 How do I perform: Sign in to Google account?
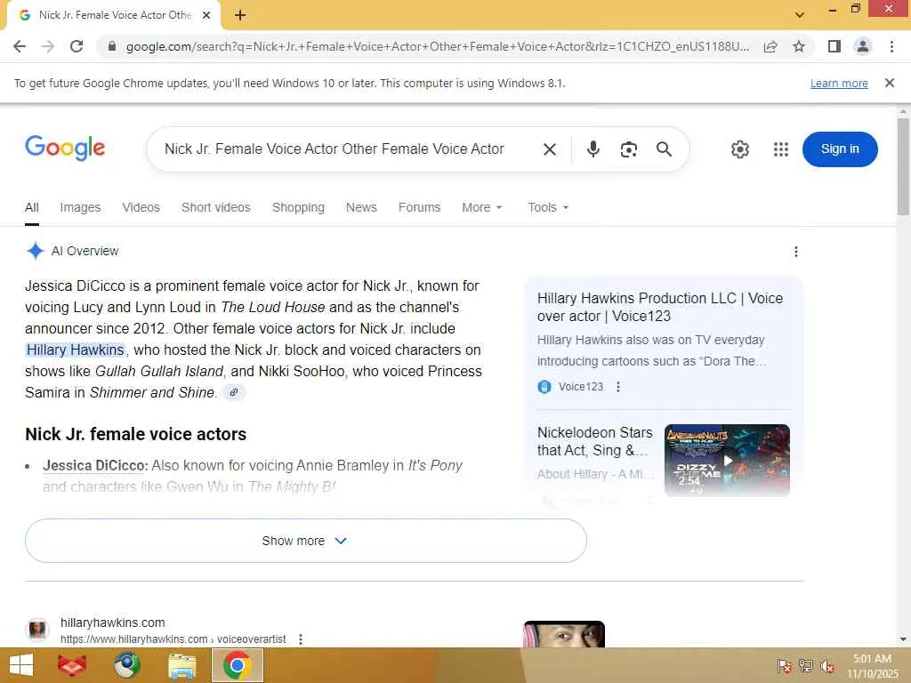click(x=840, y=149)
